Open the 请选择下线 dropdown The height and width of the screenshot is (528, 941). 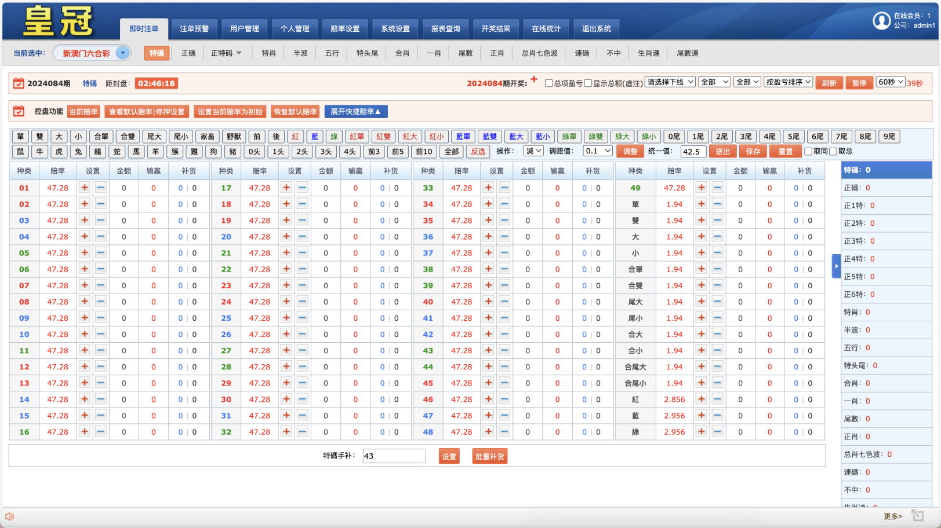(669, 82)
